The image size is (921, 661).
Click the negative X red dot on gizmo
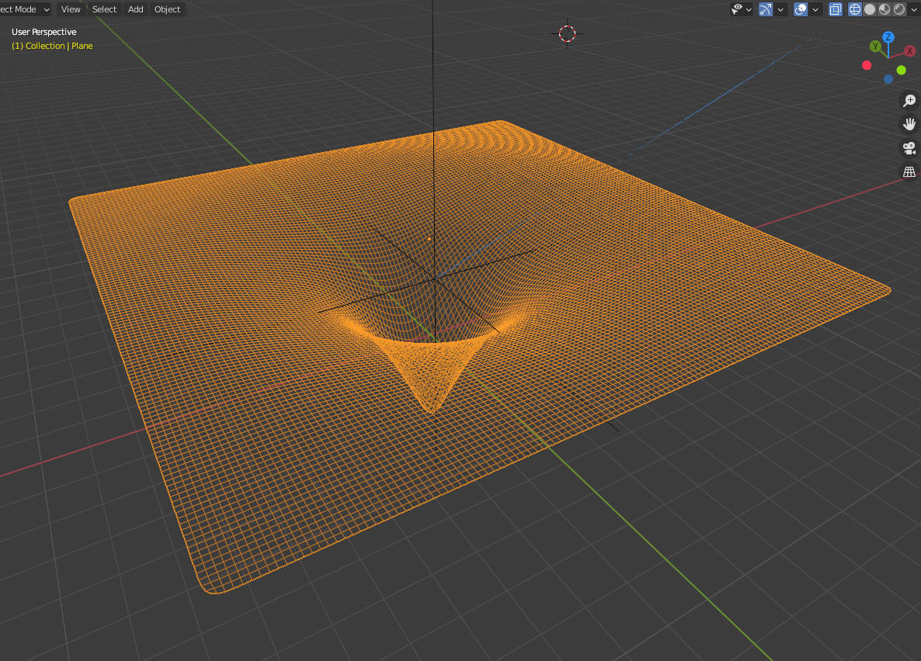coord(867,65)
